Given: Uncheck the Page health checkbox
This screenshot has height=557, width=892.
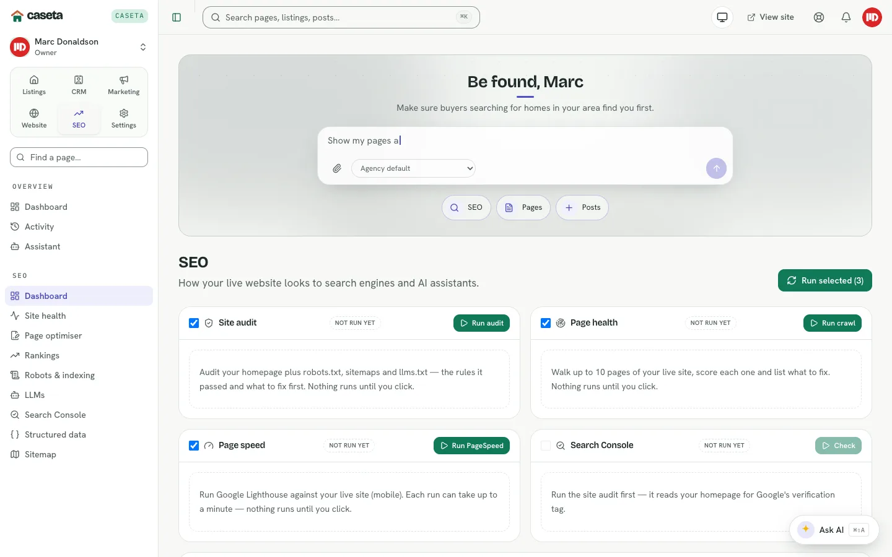Looking at the screenshot, I should click(546, 323).
